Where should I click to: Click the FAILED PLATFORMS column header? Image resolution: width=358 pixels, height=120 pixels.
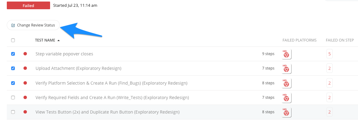pyautogui.click(x=299, y=40)
